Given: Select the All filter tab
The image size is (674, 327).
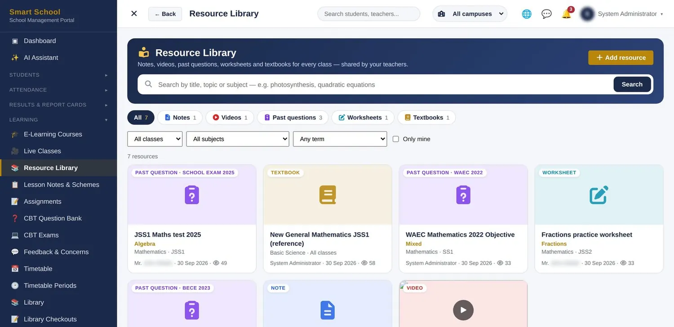Looking at the screenshot, I should pyautogui.click(x=141, y=118).
